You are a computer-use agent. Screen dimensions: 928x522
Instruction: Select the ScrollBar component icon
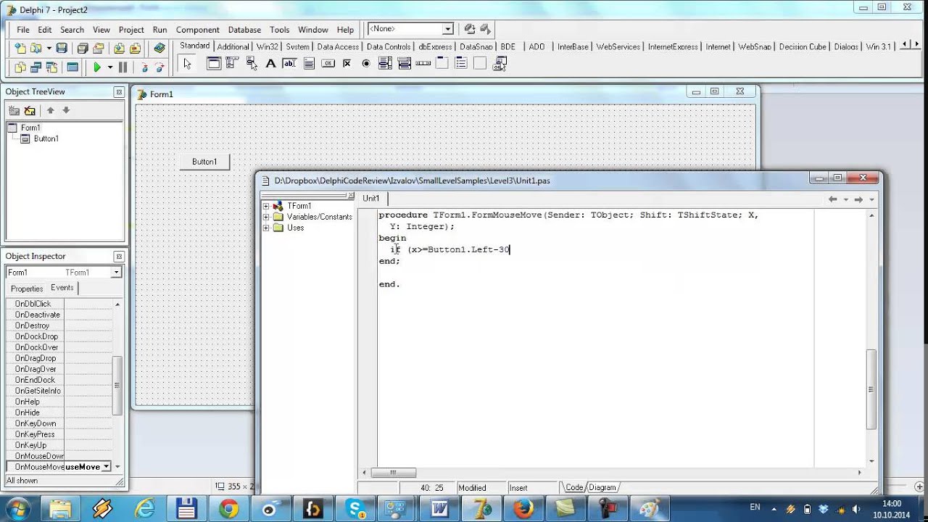click(423, 64)
